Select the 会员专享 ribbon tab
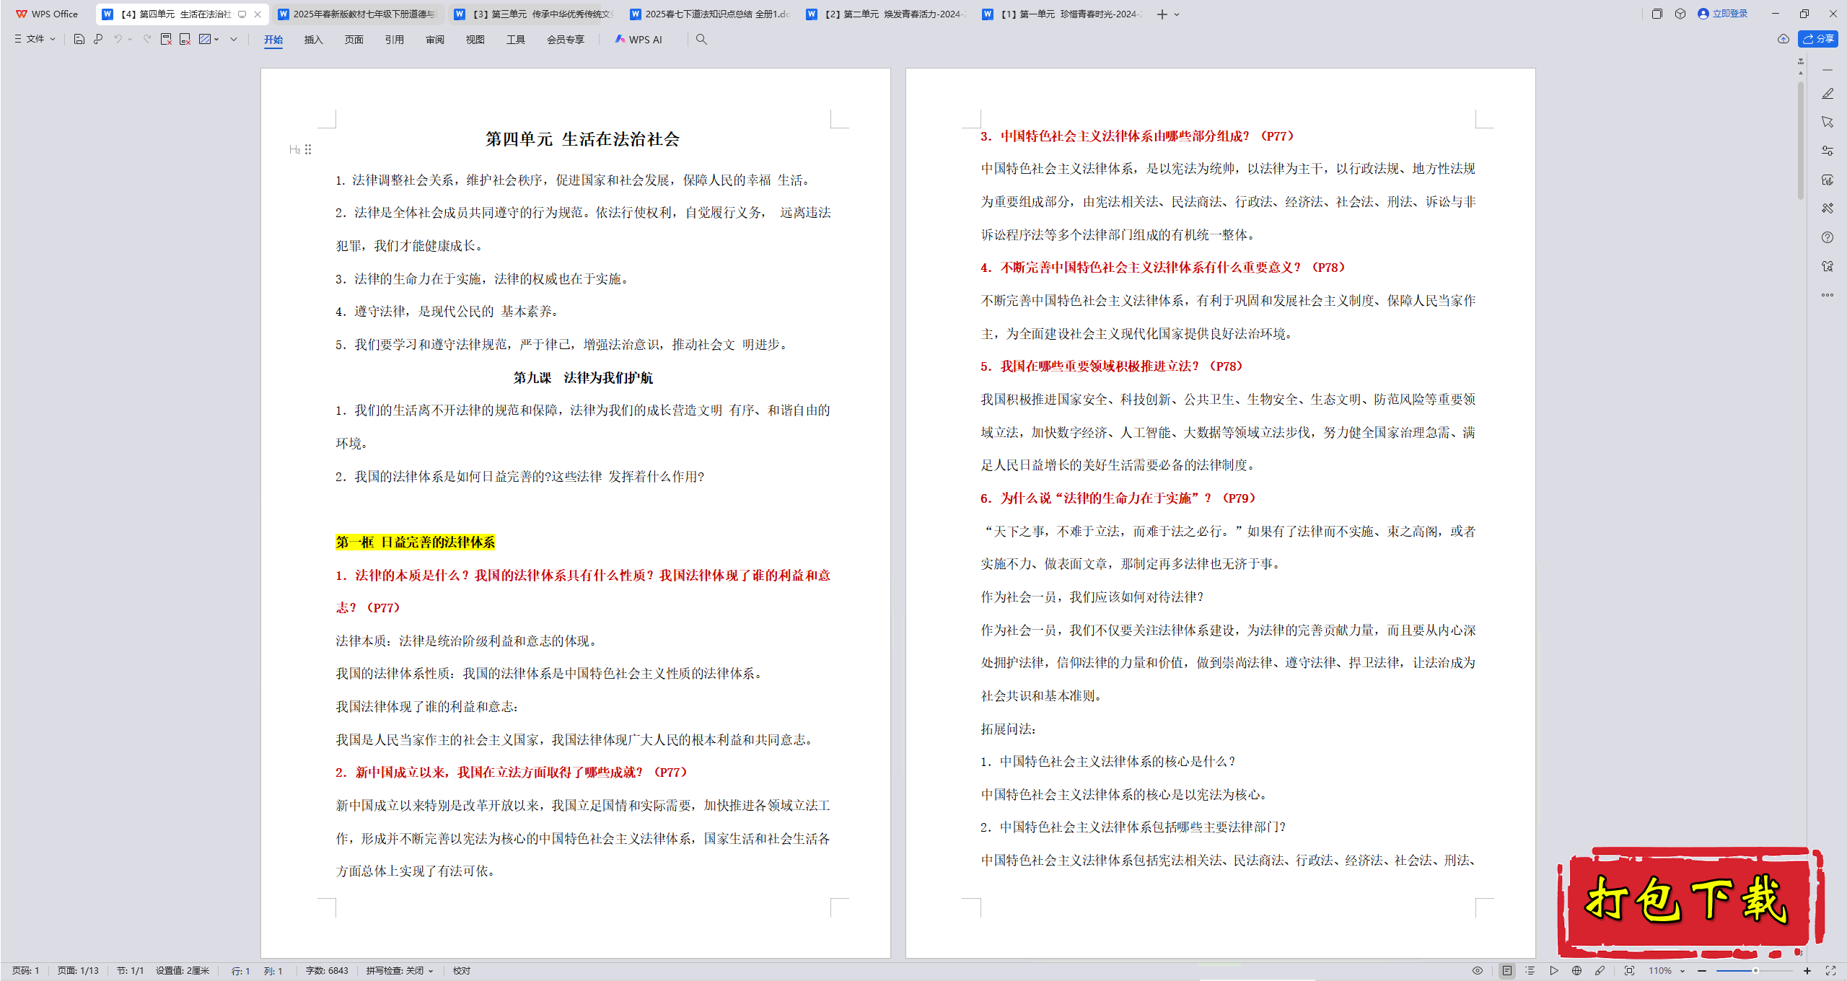Image resolution: width=1847 pixels, height=981 pixels. (566, 40)
